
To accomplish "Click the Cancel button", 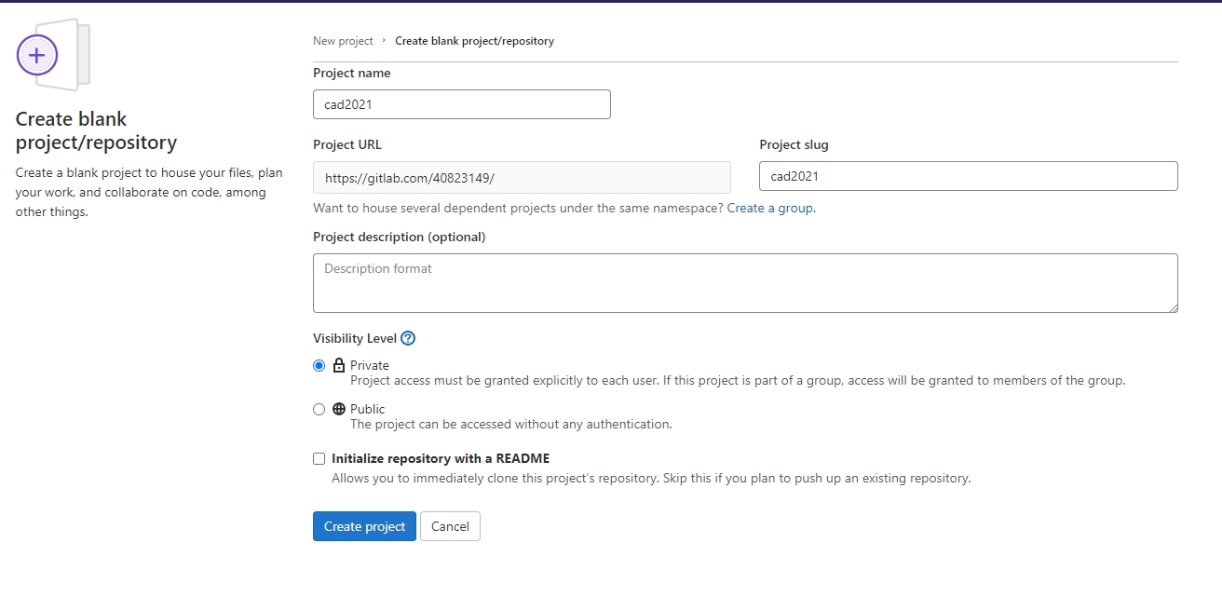I will coord(450,526).
